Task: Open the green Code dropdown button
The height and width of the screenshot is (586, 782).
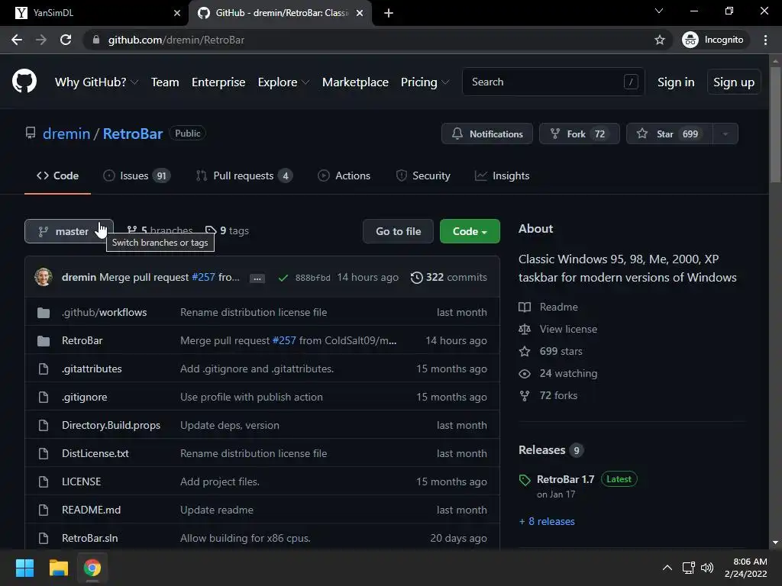Action: point(470,231)
